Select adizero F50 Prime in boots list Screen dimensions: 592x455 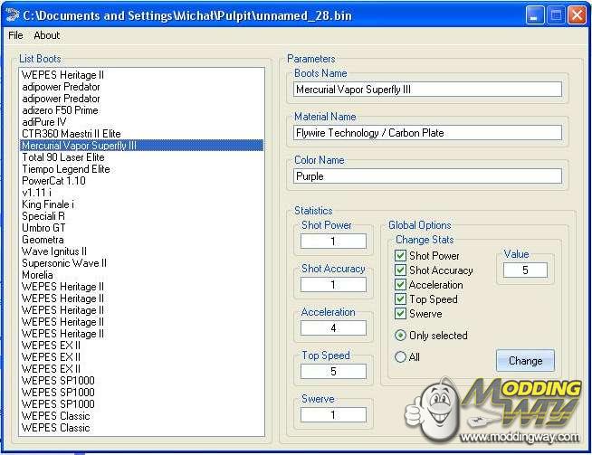(x=60, y=110)
